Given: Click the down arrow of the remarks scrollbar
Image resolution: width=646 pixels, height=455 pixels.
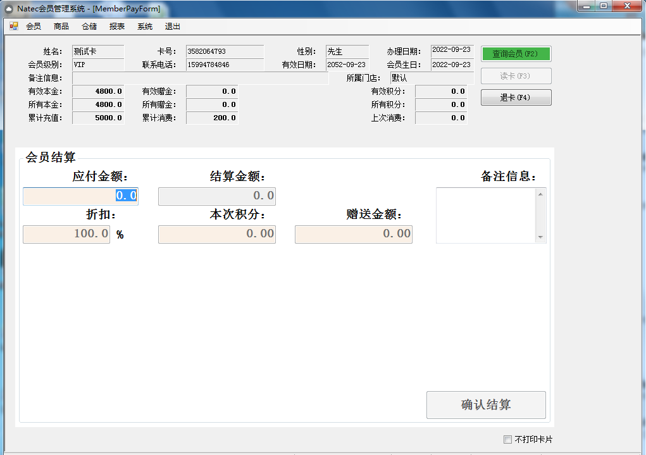Looking at the screenshot, I should [x=540, y=237].
